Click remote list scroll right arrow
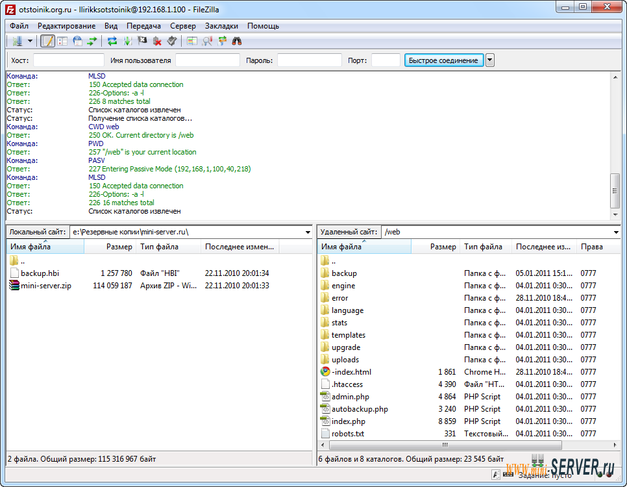 615,445
